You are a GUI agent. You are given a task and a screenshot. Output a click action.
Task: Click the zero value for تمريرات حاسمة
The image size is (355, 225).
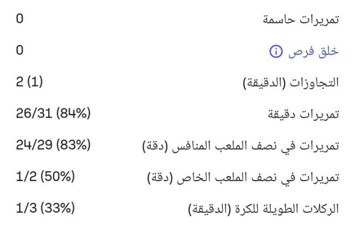click(20, 19)
